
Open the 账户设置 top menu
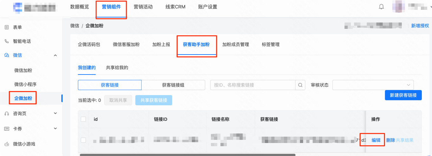[x=207, y=7]
